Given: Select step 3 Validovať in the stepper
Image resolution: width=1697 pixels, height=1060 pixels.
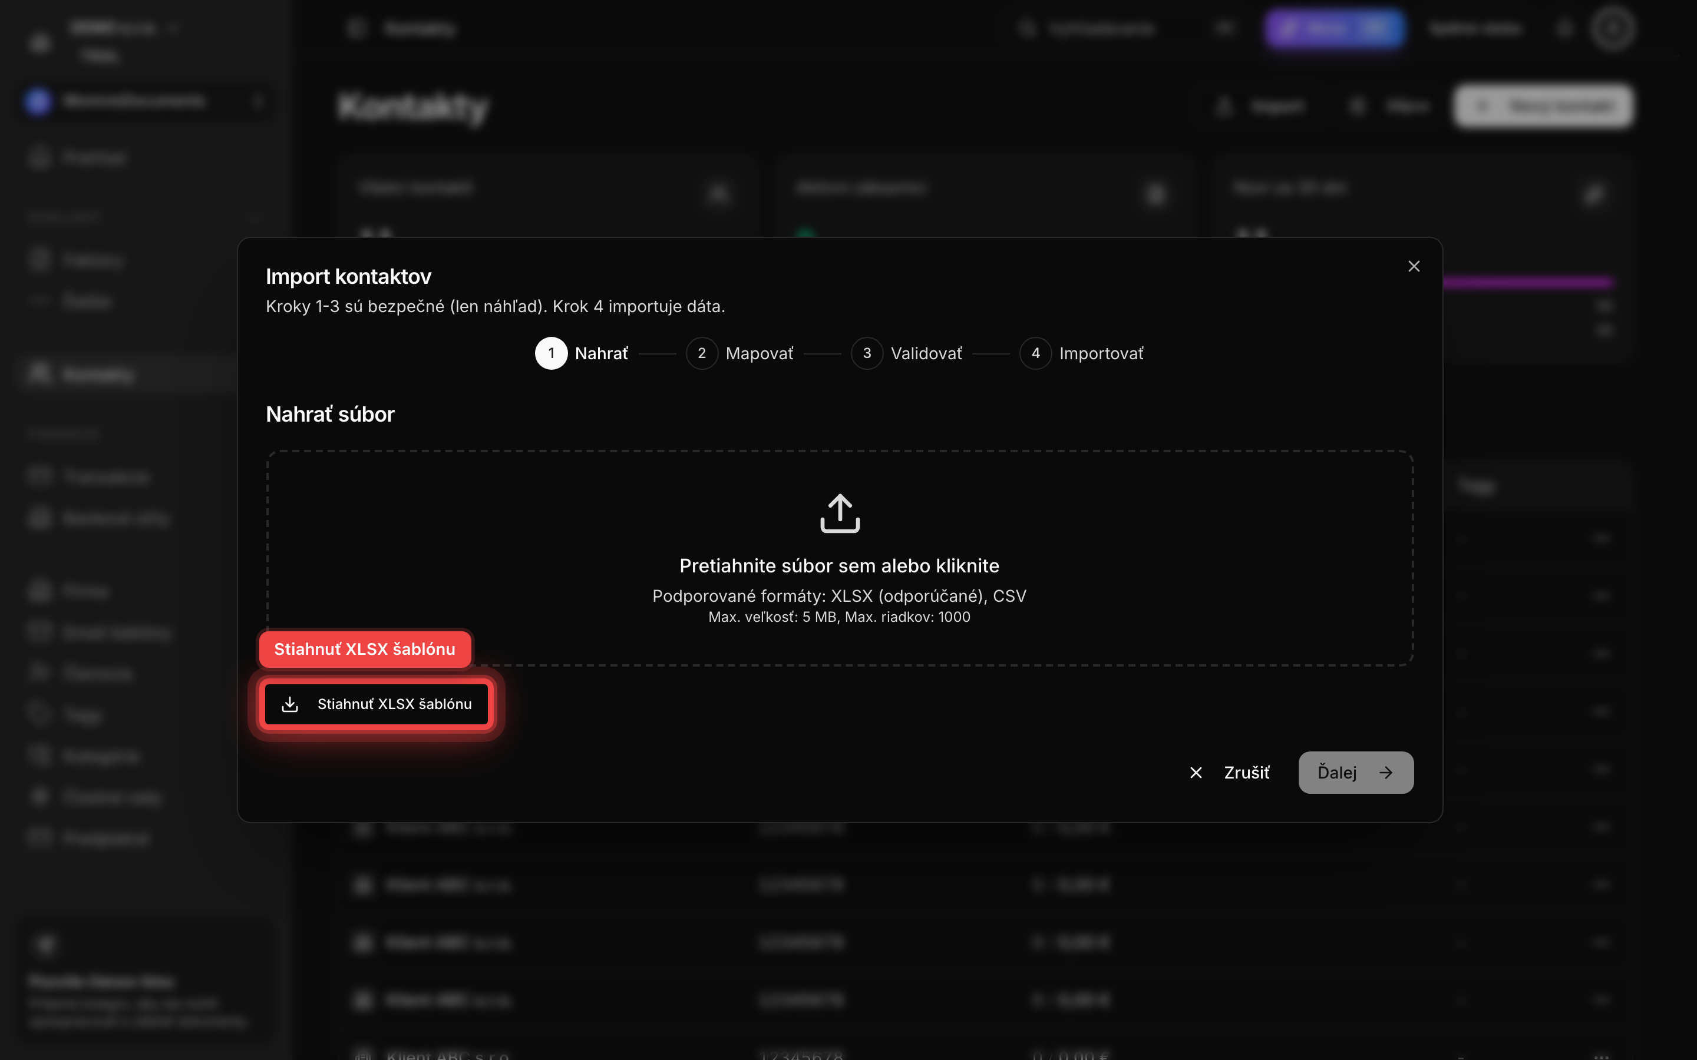Looking at the screenshot, I should coord(907,353).
